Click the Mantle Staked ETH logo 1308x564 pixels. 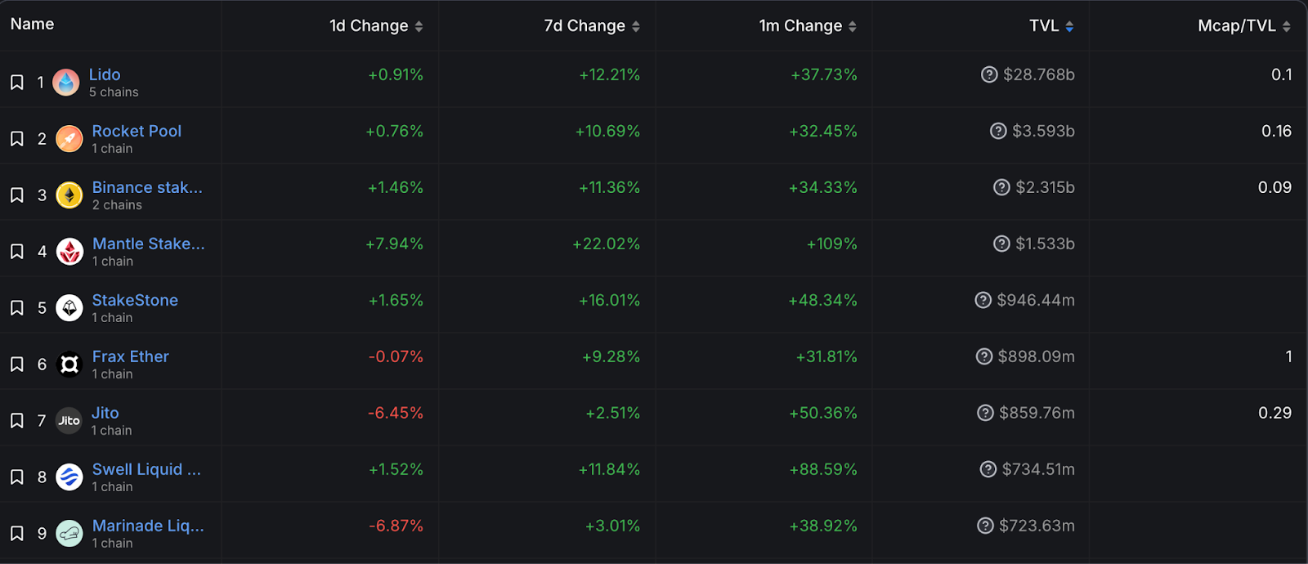(69, 252)
